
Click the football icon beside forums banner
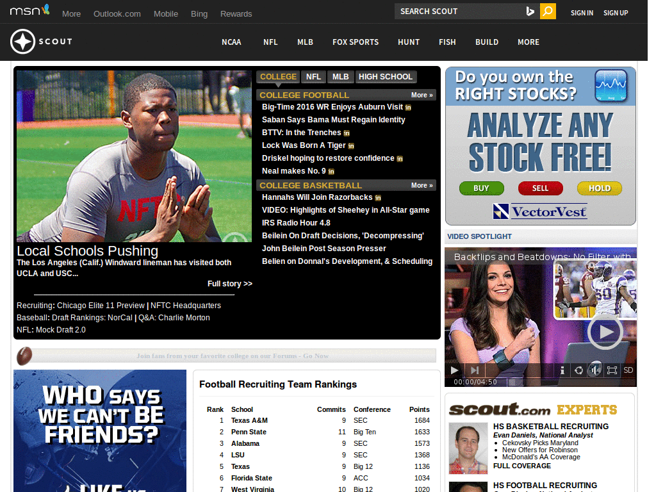click(x=24, y=356)
